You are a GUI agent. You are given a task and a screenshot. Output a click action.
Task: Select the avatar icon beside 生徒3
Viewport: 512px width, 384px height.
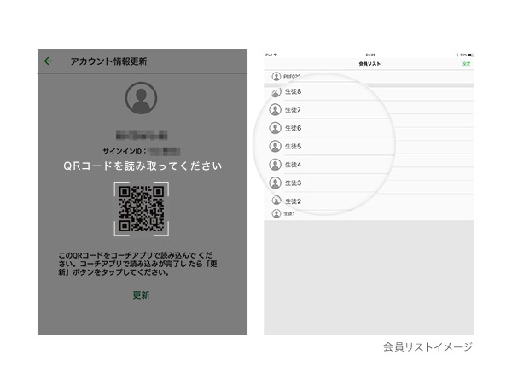coord(275,183)
